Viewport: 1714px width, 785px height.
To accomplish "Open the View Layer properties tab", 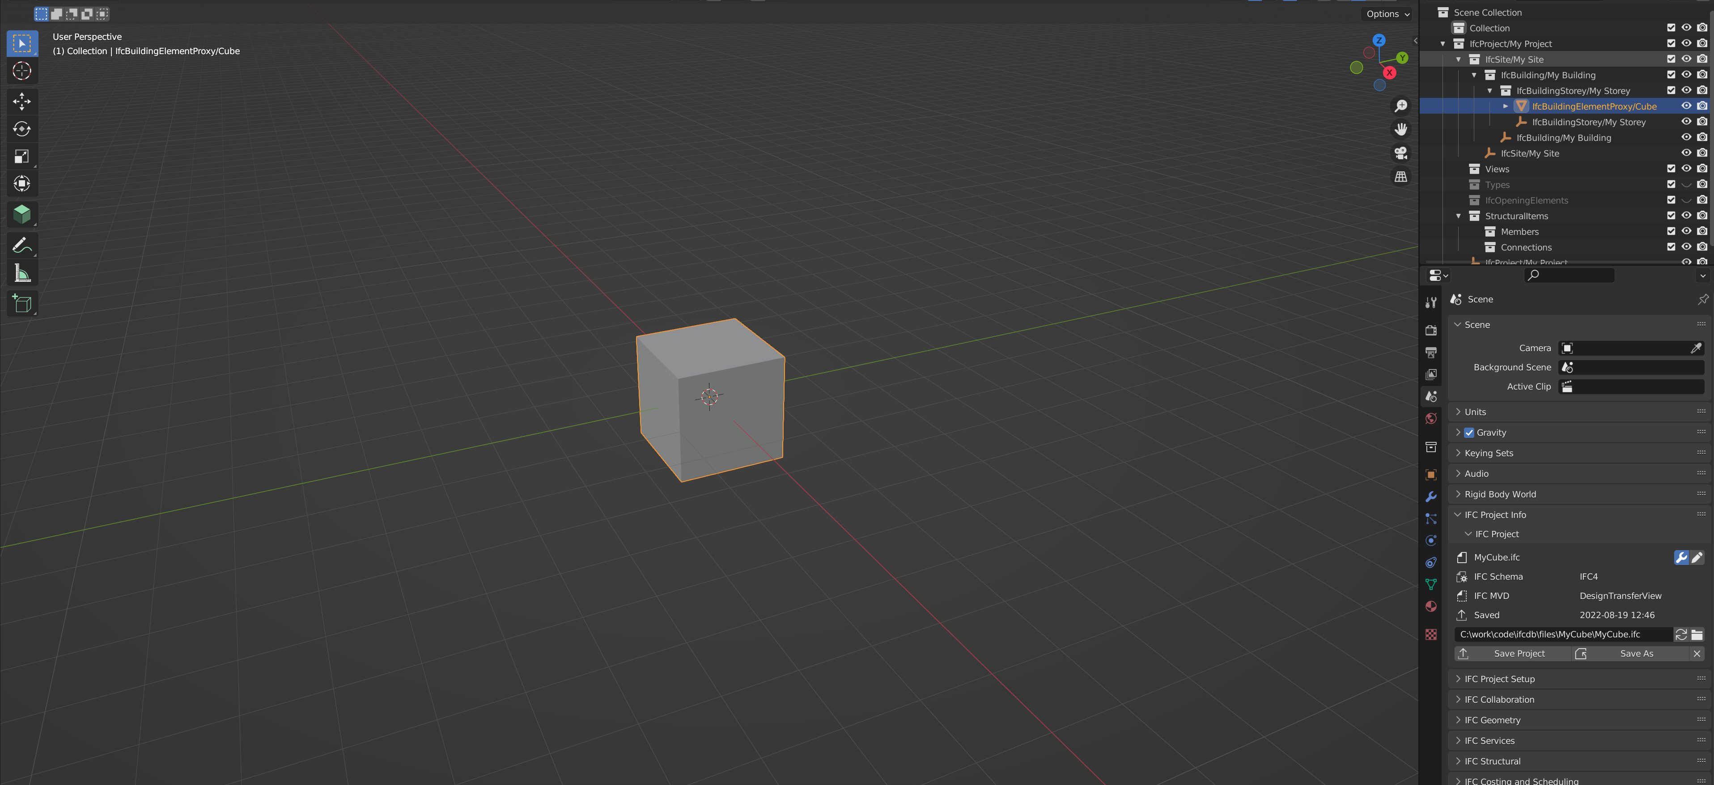I will [x=1430, y=374].
